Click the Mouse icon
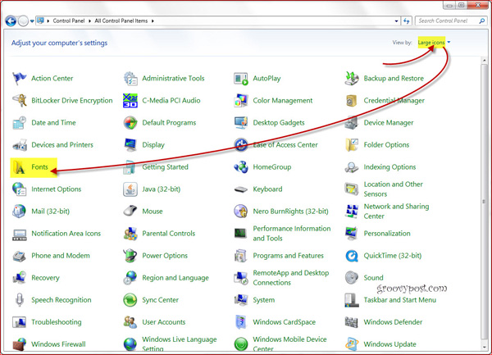The image size is (492, 355). coord(130,212)
